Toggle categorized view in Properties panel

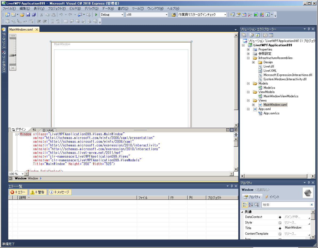245,205
